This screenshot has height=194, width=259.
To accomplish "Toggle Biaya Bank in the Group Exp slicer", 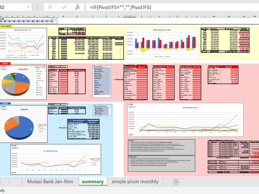I will [x=102, y=69].
